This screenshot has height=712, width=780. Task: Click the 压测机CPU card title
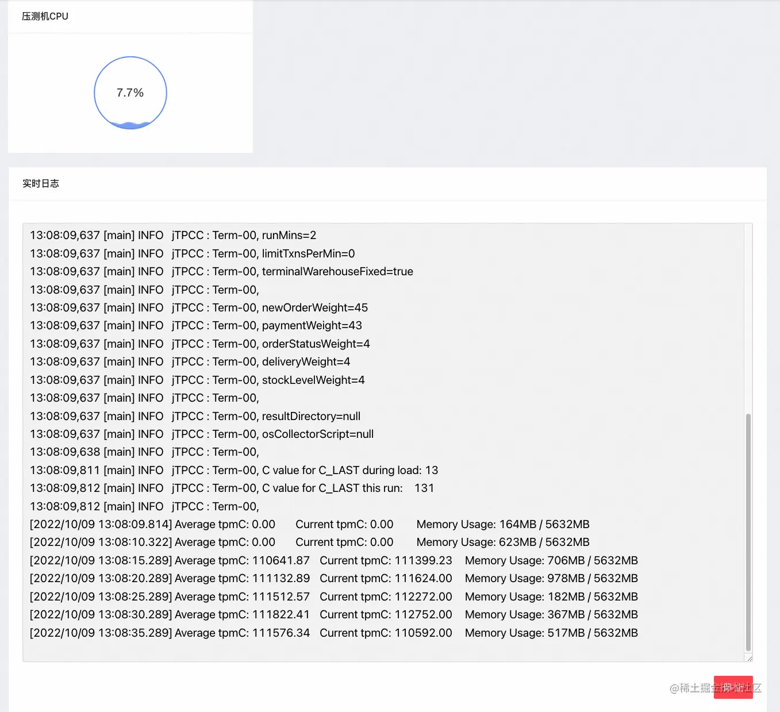point(45,16)
